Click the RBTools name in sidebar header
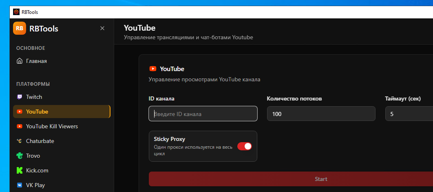The image size is (433, 192). pos(44,29)
